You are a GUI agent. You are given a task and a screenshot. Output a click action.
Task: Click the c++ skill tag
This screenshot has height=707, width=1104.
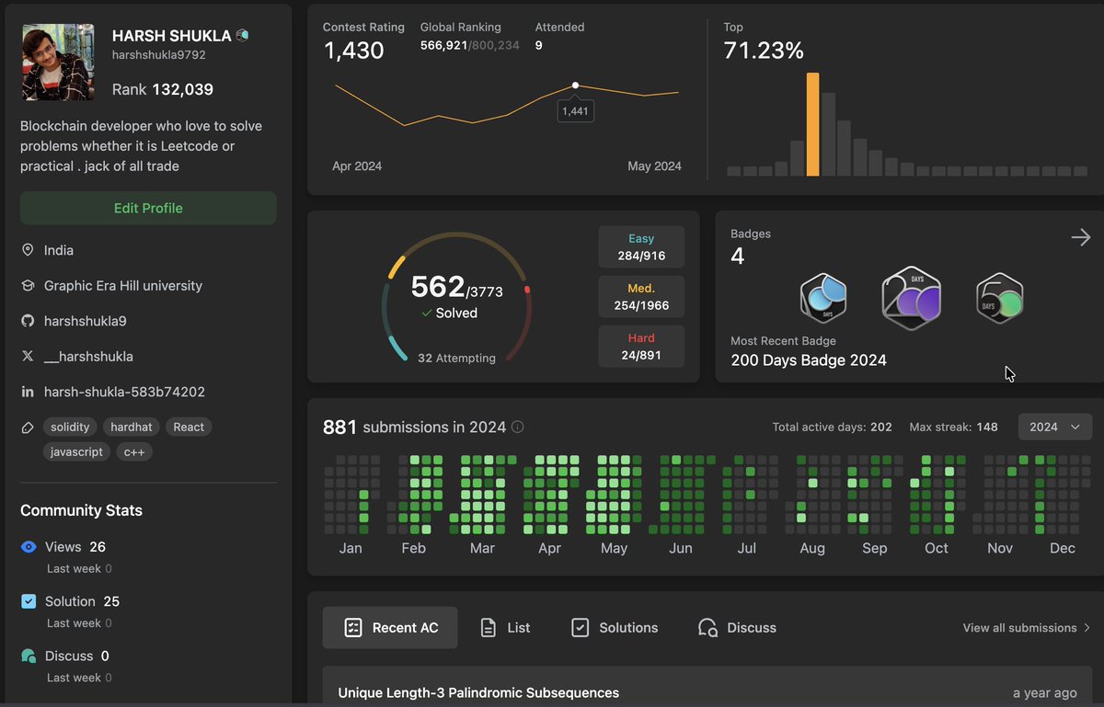(134, 451)
